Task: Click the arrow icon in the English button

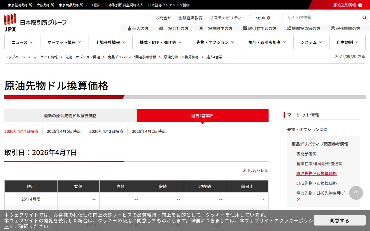Action: pyautogui.click(x=269, y=18)
